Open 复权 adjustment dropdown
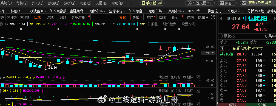This screenshot has height=106, width=276. [x=124, y=18]
